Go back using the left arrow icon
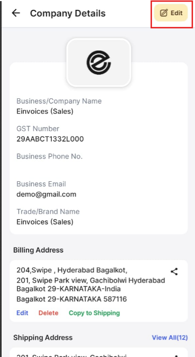 click(16, 13)
